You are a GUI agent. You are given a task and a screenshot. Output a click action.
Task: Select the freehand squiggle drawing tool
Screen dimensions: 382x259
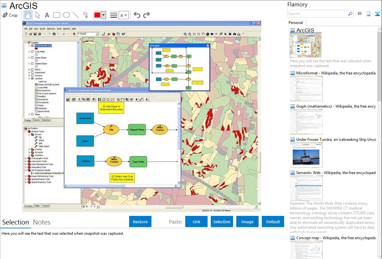coord(85,15)
